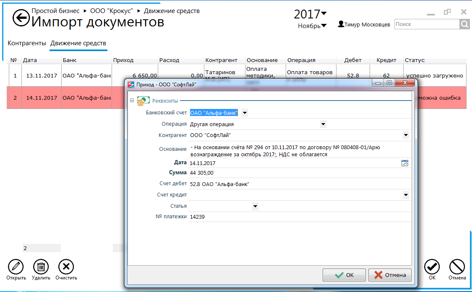This screenshot has width=472, height=292.
Task: Click the main OK checkmark icon
Action: click(432, 266)
